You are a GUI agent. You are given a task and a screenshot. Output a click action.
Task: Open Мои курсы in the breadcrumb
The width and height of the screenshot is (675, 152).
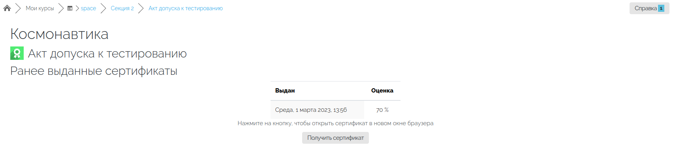coord(39,8)
